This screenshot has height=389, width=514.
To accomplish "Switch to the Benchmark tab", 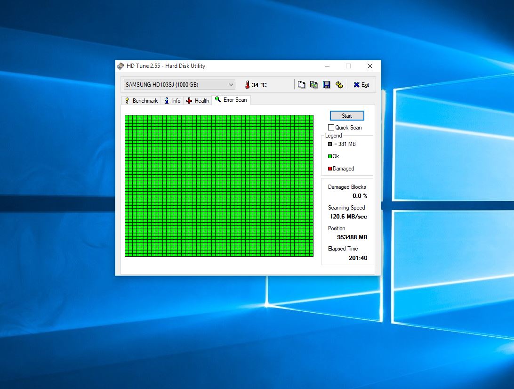I will pyautogui.click(x=141, y=101).
